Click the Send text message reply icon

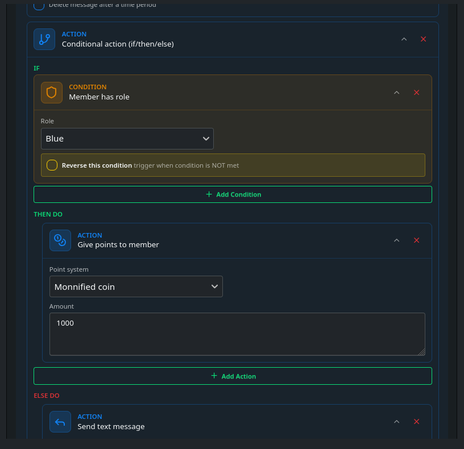pos(60,422)
